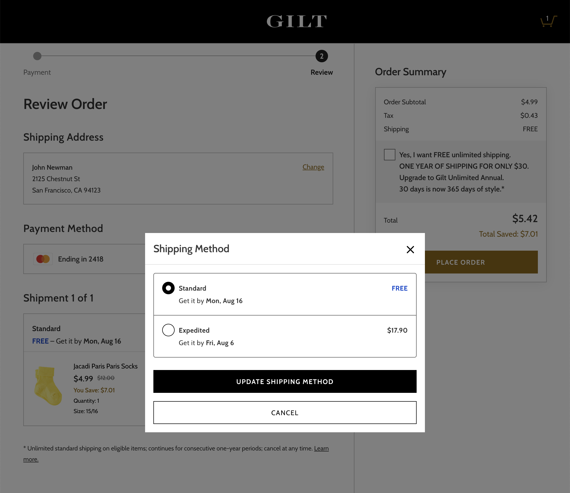Open the Learn more link
Viewport: 570px width, 493px height.
point(321,448)
